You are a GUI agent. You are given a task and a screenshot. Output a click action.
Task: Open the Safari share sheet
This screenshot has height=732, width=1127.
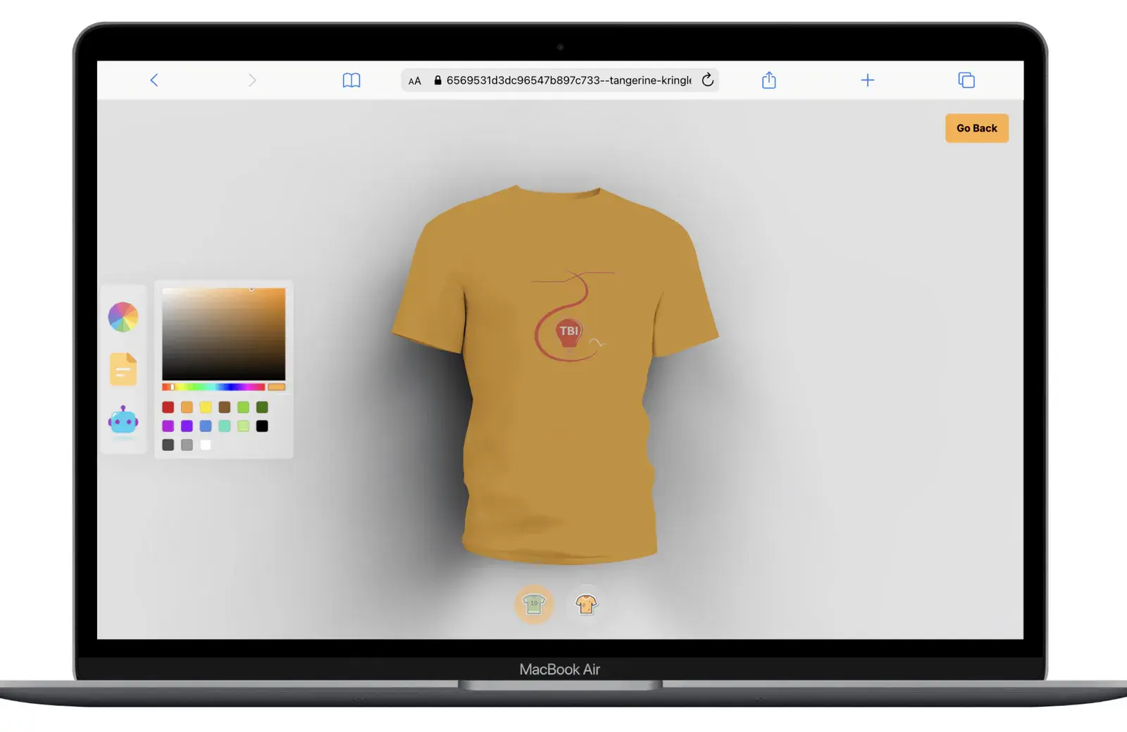click(769, 80)
